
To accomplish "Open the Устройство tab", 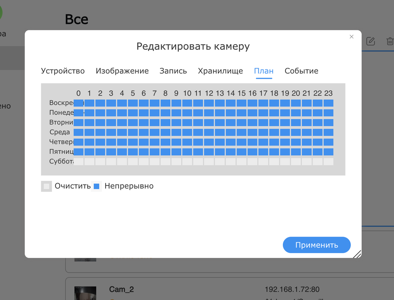I will click(63, 71).
